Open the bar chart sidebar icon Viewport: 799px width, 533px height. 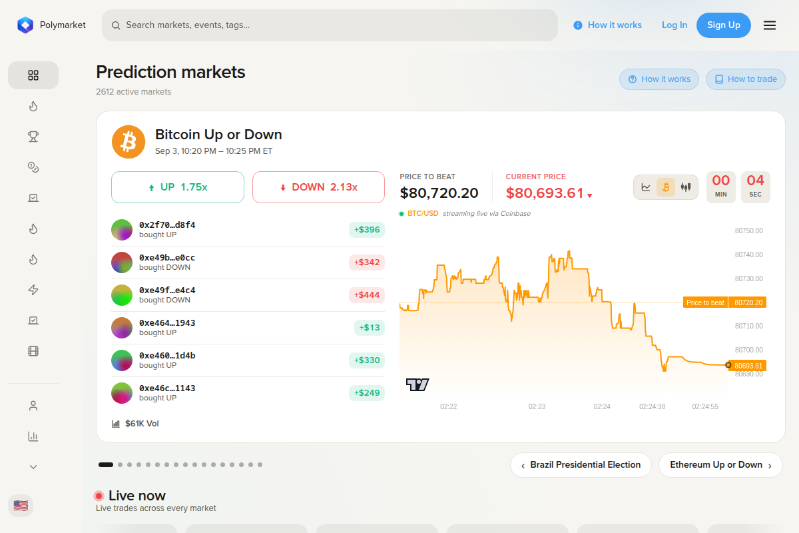point(33,436)
